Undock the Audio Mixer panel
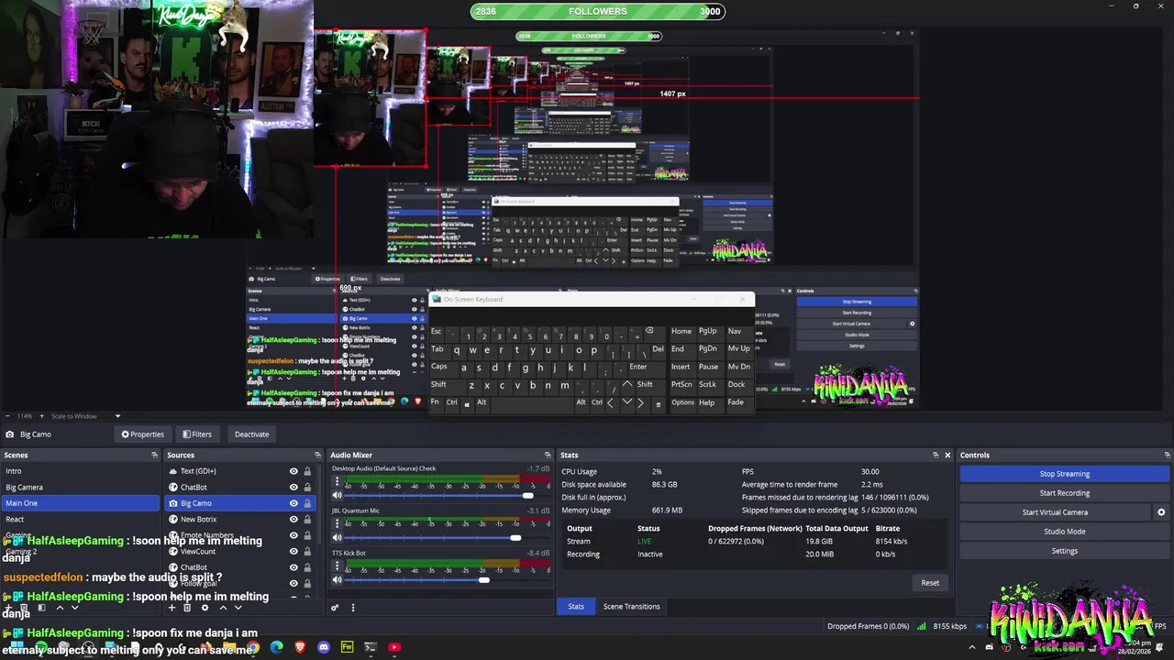The height and width of the screenshot is (660, 1174). click(x=548, y=455)
